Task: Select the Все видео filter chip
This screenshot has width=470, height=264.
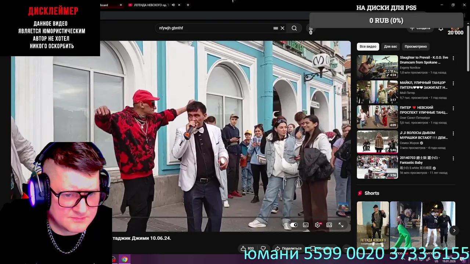Action: [368, 47]
